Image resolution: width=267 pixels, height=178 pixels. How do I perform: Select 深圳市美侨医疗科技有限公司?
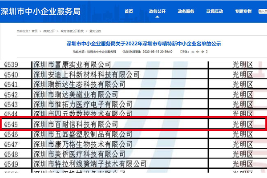click(79, 154)
